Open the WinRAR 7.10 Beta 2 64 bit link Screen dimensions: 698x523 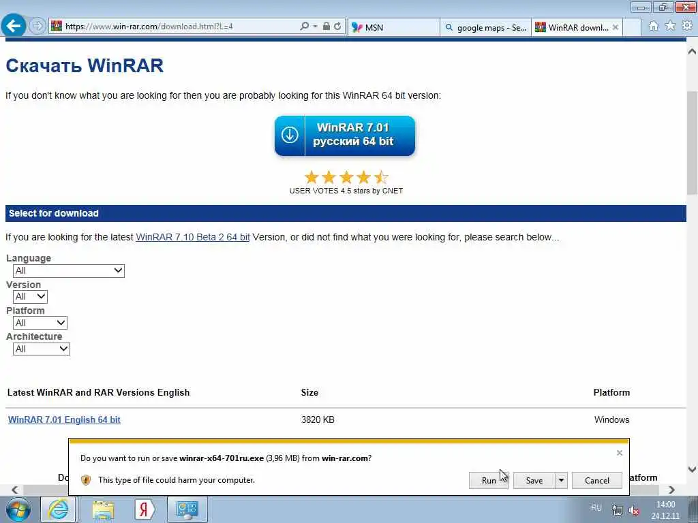coord(193,237)
